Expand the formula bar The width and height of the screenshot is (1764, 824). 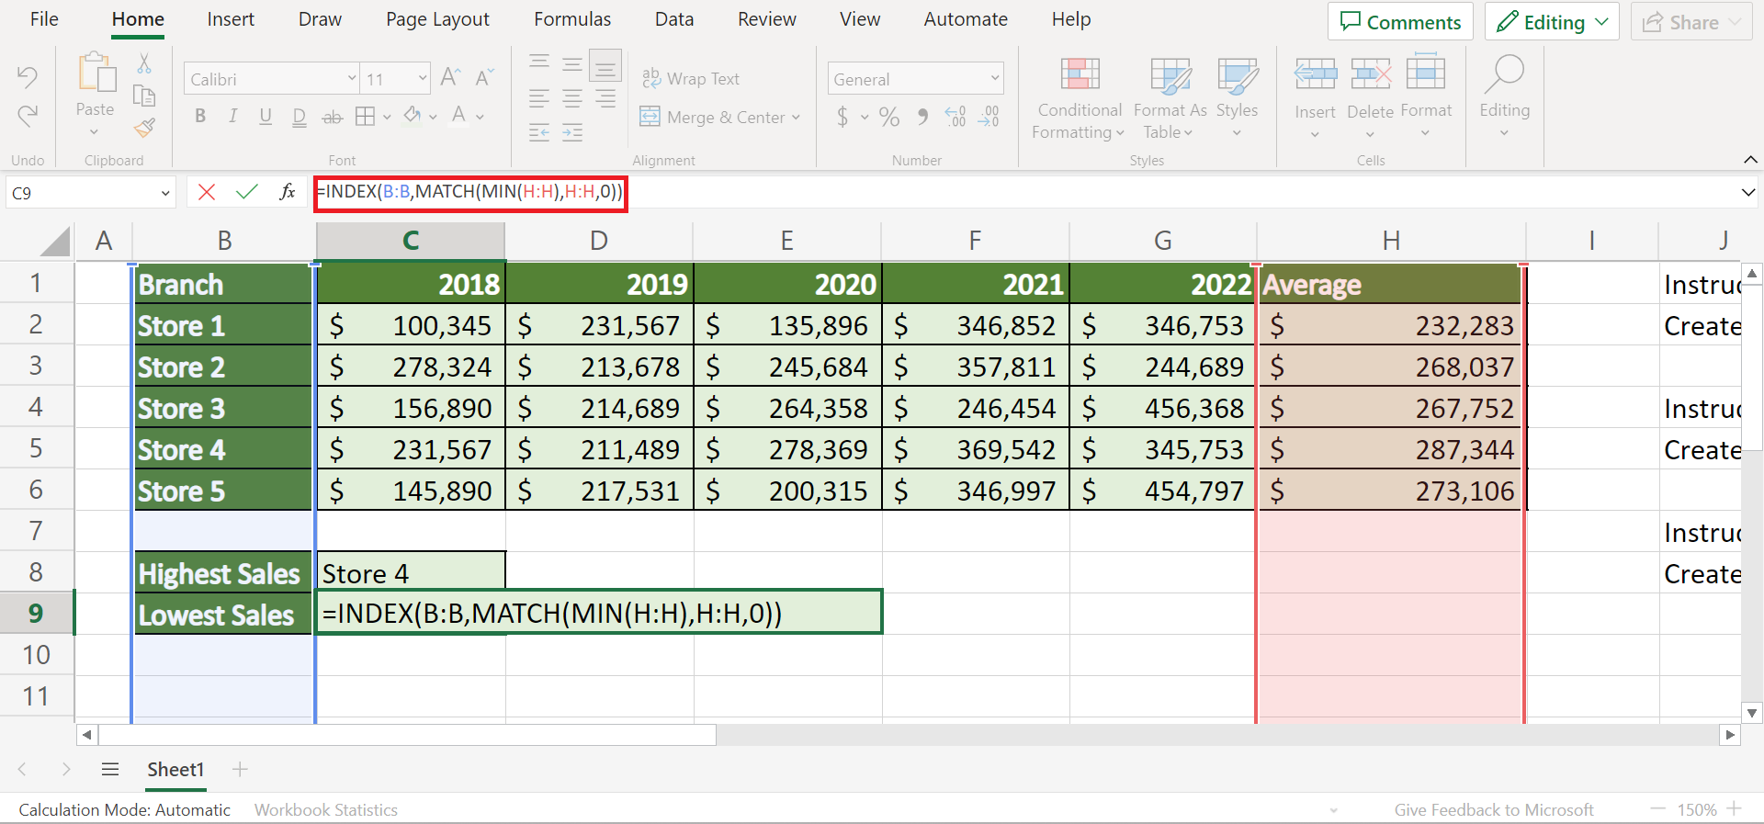tap(1747, 193)
